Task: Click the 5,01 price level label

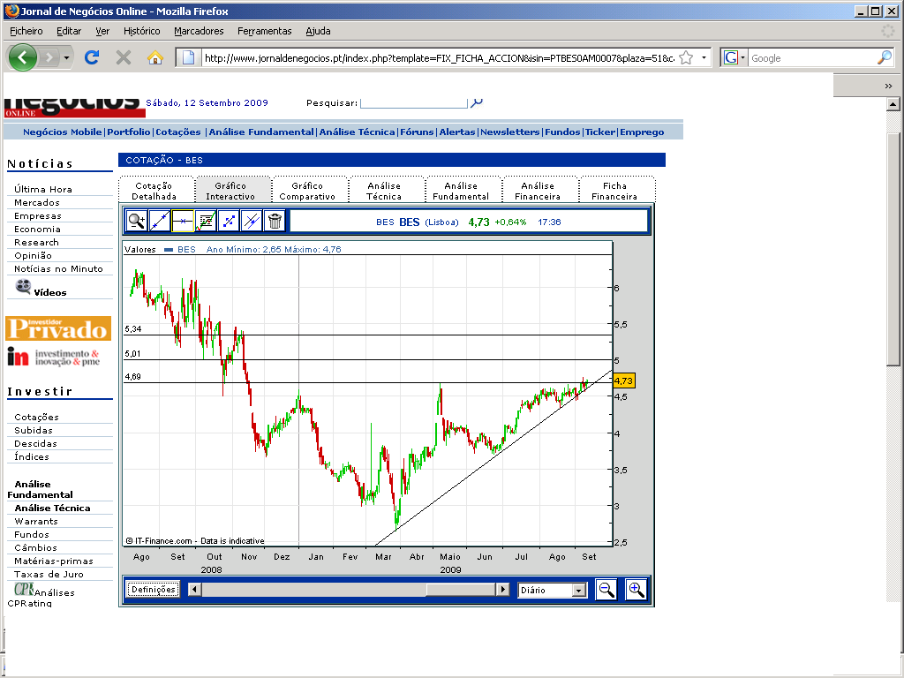Action: tap(133, 353)
